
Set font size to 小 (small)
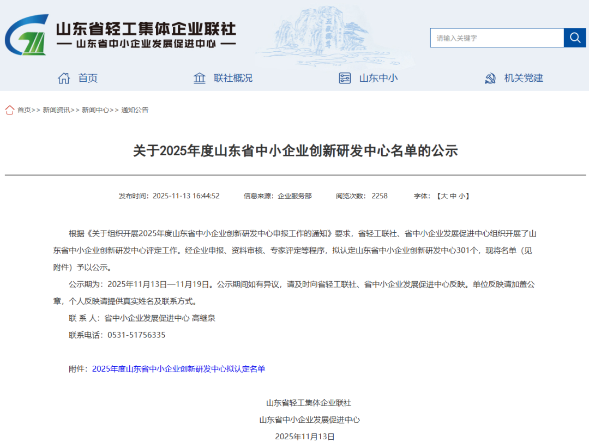(461, 196)
